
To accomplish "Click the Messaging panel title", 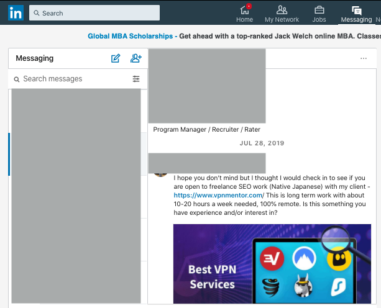I will pyautogui.click(x=35, y=58).
